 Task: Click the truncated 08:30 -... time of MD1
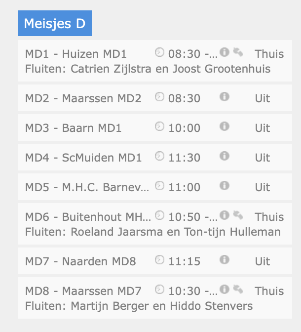pos(193,54)
